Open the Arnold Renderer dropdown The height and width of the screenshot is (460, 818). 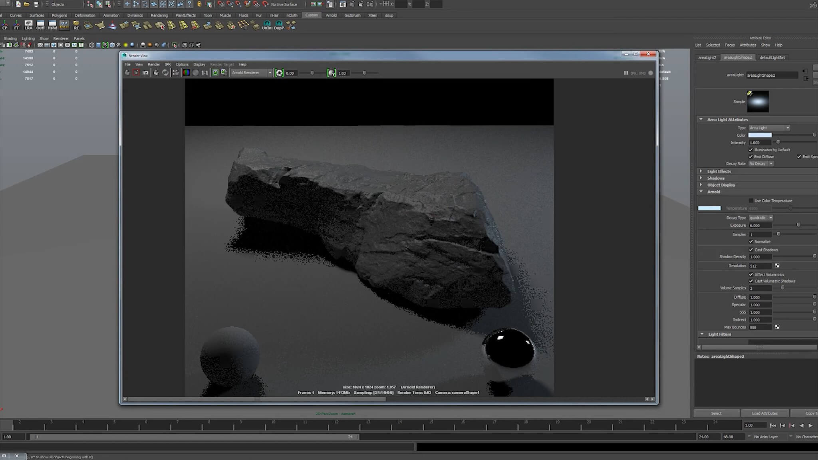[252, 73]
